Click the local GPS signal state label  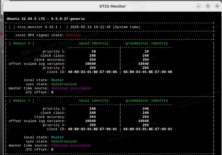[40, 35]
